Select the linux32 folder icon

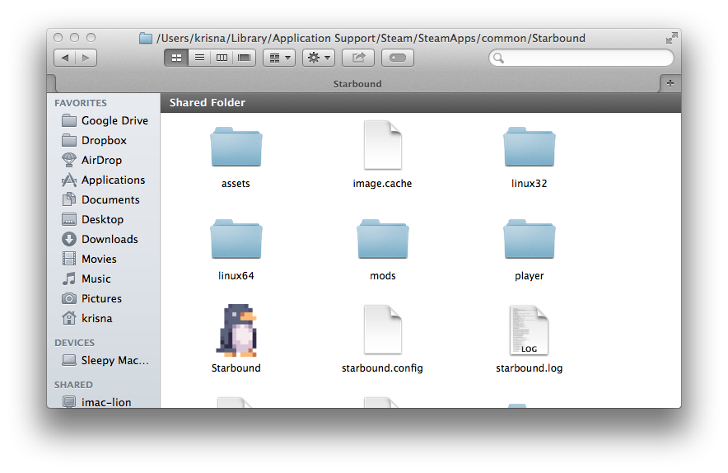tap(530, 147)
